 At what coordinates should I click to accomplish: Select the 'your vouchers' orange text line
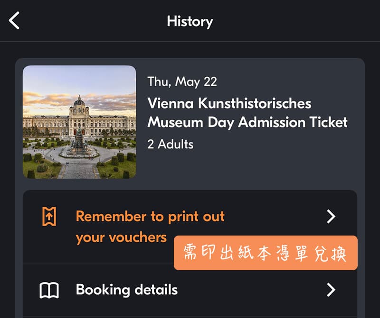(121, 237)
